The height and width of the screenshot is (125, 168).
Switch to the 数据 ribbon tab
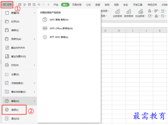(x=98, y=5)
